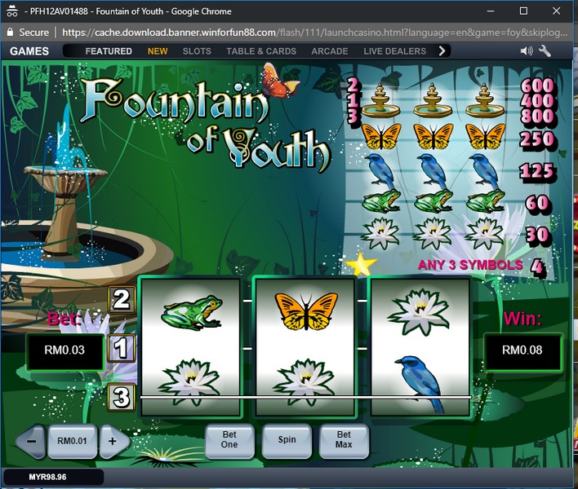Switch to the FEATURED tab
The width and height of the screenshot is (578, 489).
point(109,51)
